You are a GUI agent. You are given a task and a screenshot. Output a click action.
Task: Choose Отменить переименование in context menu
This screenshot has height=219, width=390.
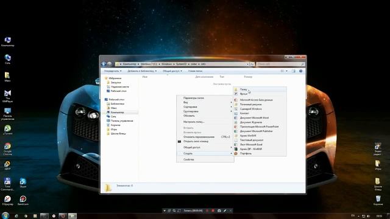[x=205, y=137]
